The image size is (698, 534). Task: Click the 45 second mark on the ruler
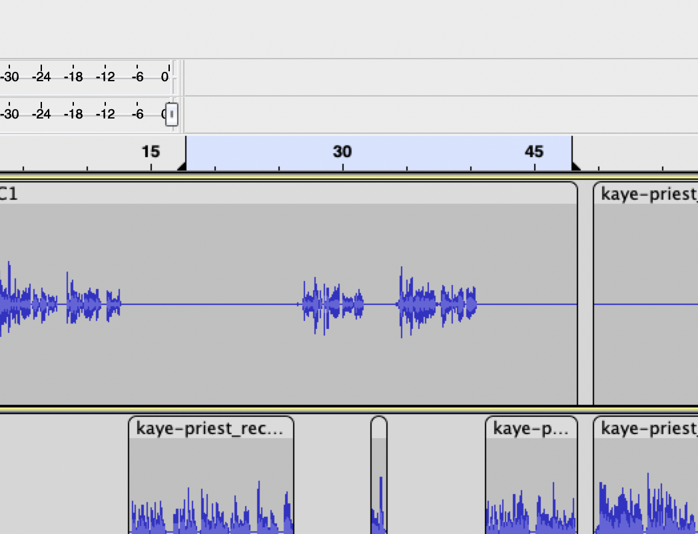(534, 152)
